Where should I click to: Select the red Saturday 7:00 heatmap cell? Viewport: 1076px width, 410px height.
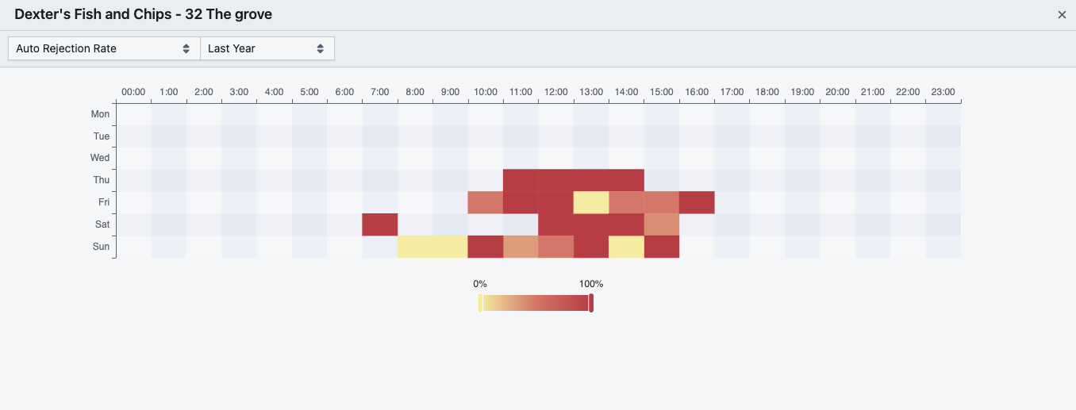pos(380,224)
